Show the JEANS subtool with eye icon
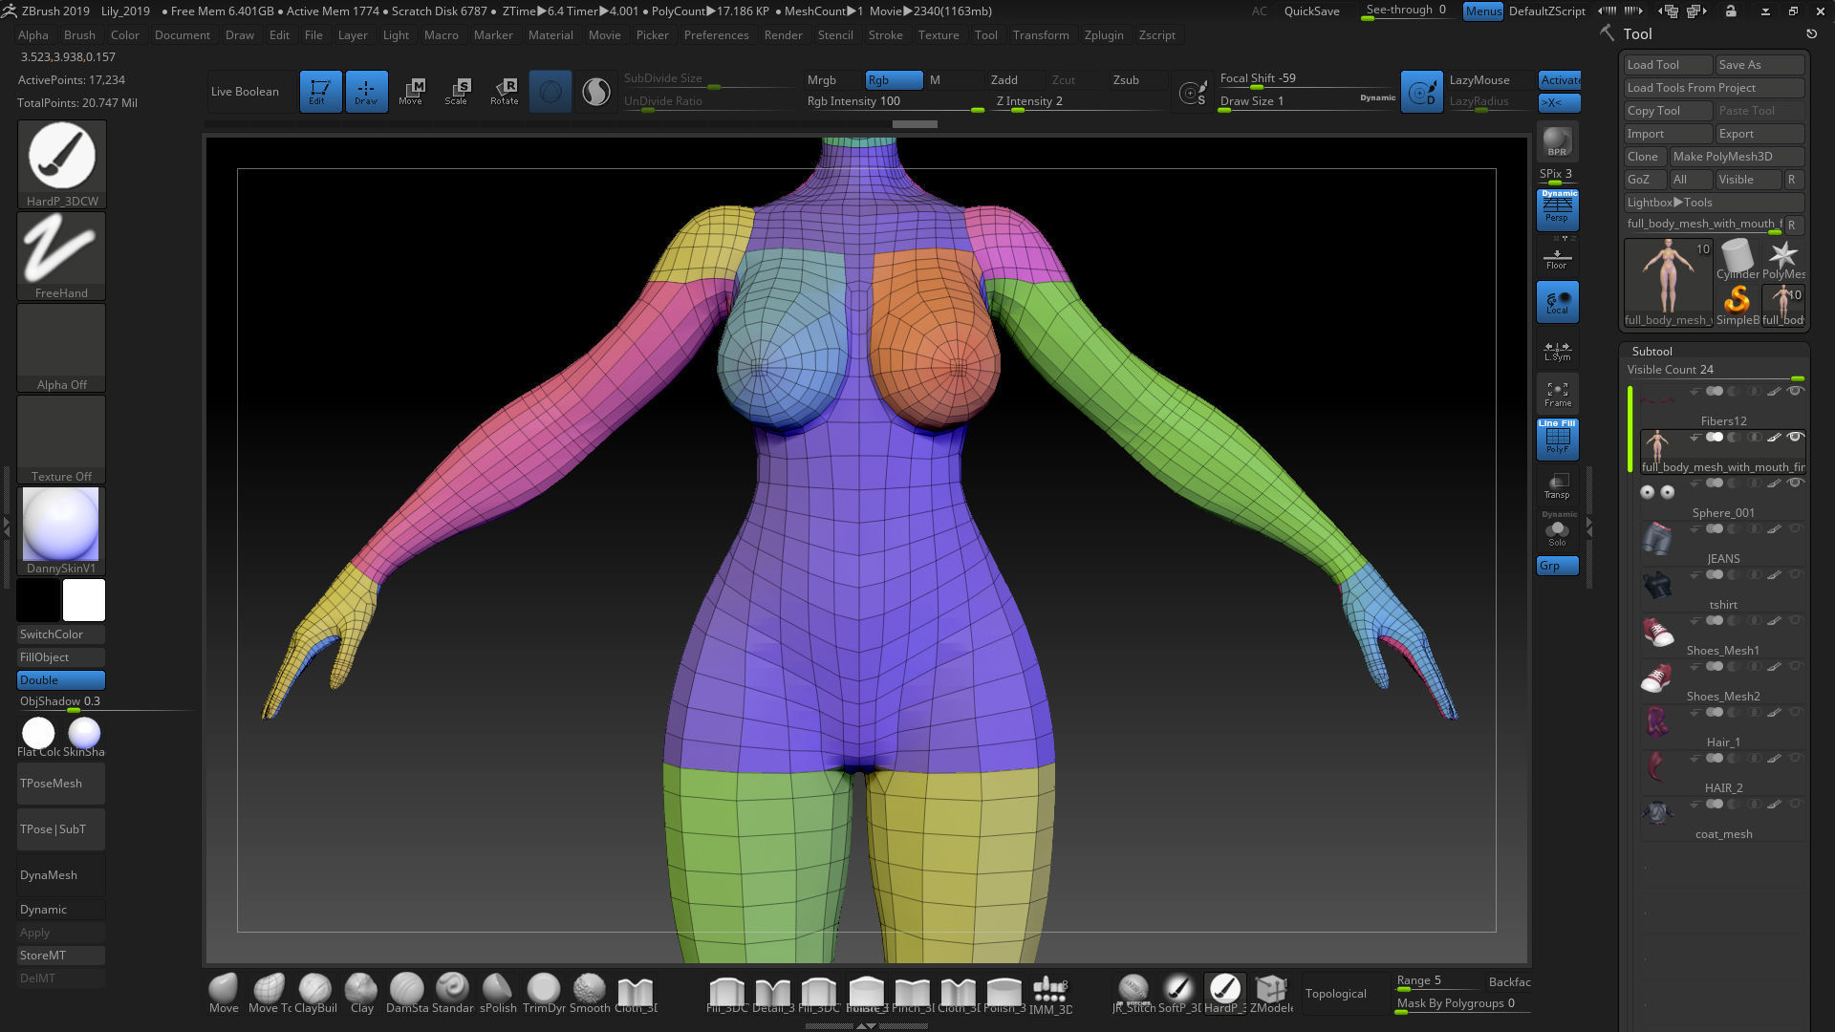 1795,528
